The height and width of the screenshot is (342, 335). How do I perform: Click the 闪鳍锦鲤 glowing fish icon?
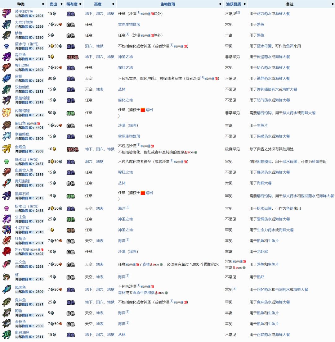pos(7,113)
